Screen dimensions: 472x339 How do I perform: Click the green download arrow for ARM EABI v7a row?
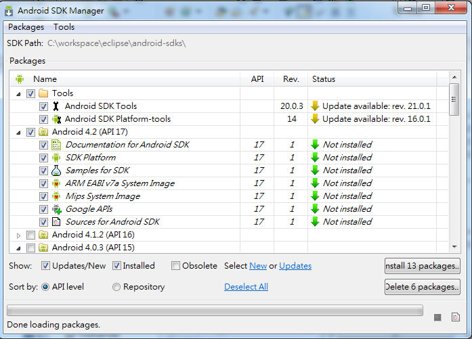(x=315, y=183)
